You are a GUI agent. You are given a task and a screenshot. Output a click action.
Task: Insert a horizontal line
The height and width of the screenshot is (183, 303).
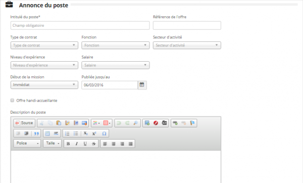point(56,133)
